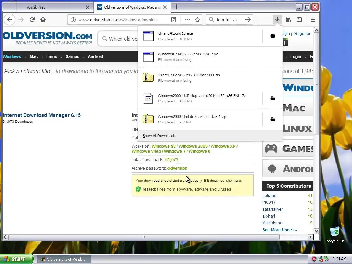
Task: Open Linux category in site nav
Action: pyautogui.click(x=52, y=57)
